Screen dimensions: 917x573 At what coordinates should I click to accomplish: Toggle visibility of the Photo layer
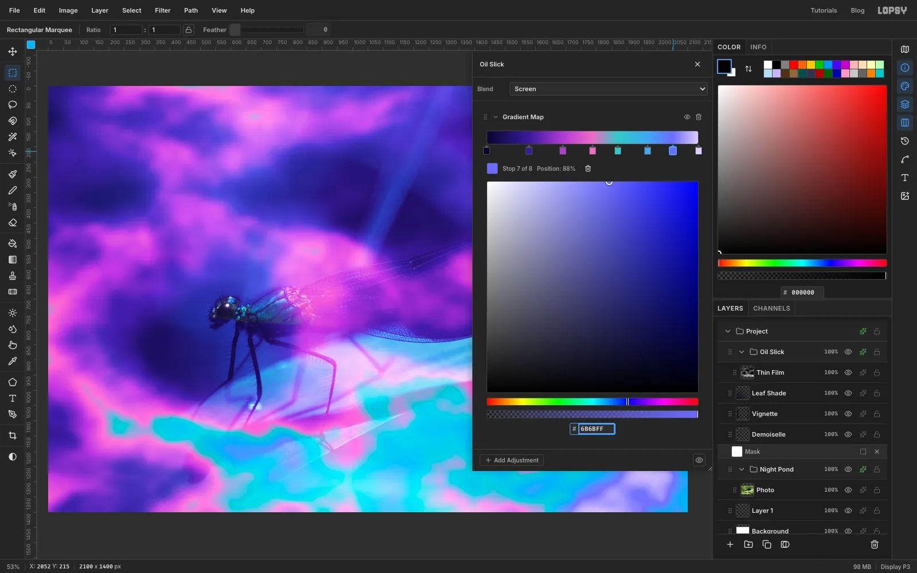coord(848,490)
